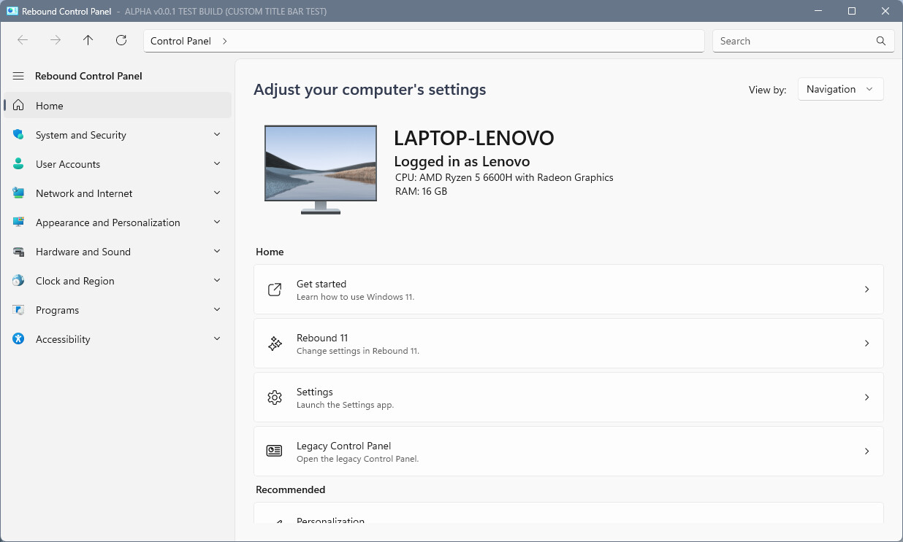Click the Rebound 11 sparkle icon

pos(275,344)
